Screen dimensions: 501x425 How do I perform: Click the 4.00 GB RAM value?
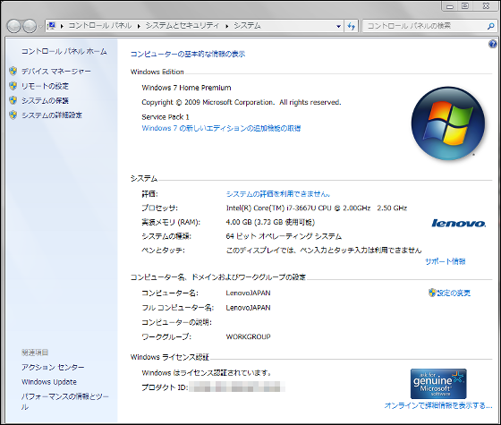270,222
